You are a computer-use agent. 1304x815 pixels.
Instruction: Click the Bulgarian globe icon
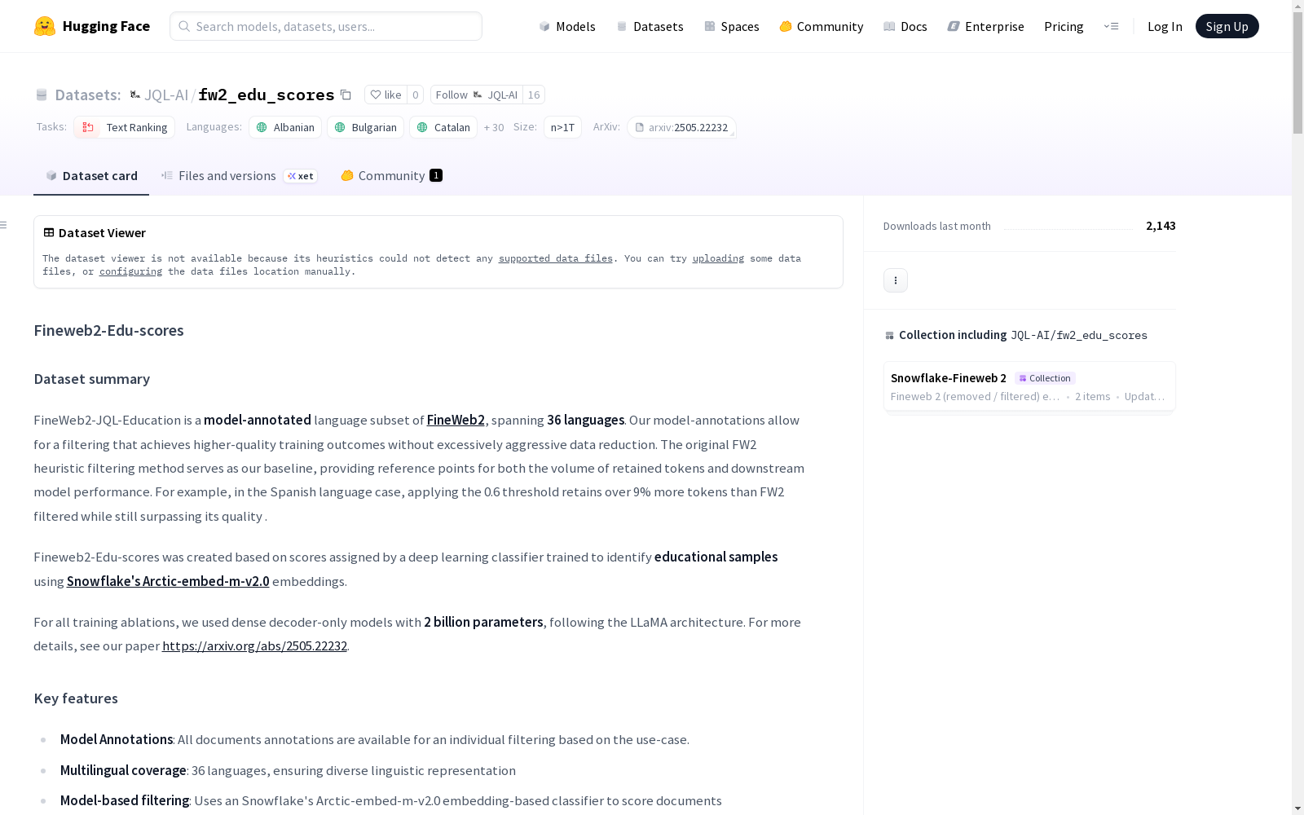340,127
